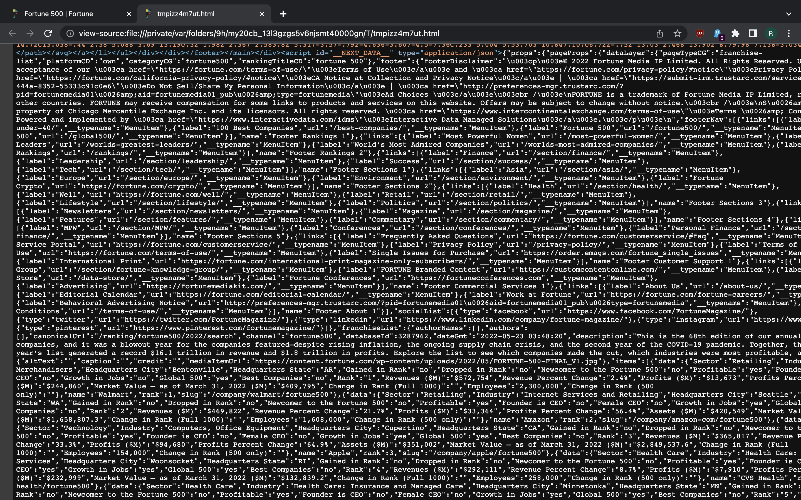Viewport: 801px width, 500px height.
Task: Click the twitter.com/FortuneMagazine URL text
Action: (202, 319)
